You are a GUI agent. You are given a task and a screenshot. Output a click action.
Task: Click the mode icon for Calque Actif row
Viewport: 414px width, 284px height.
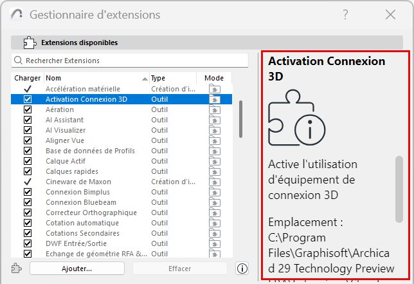click(214, 161)
